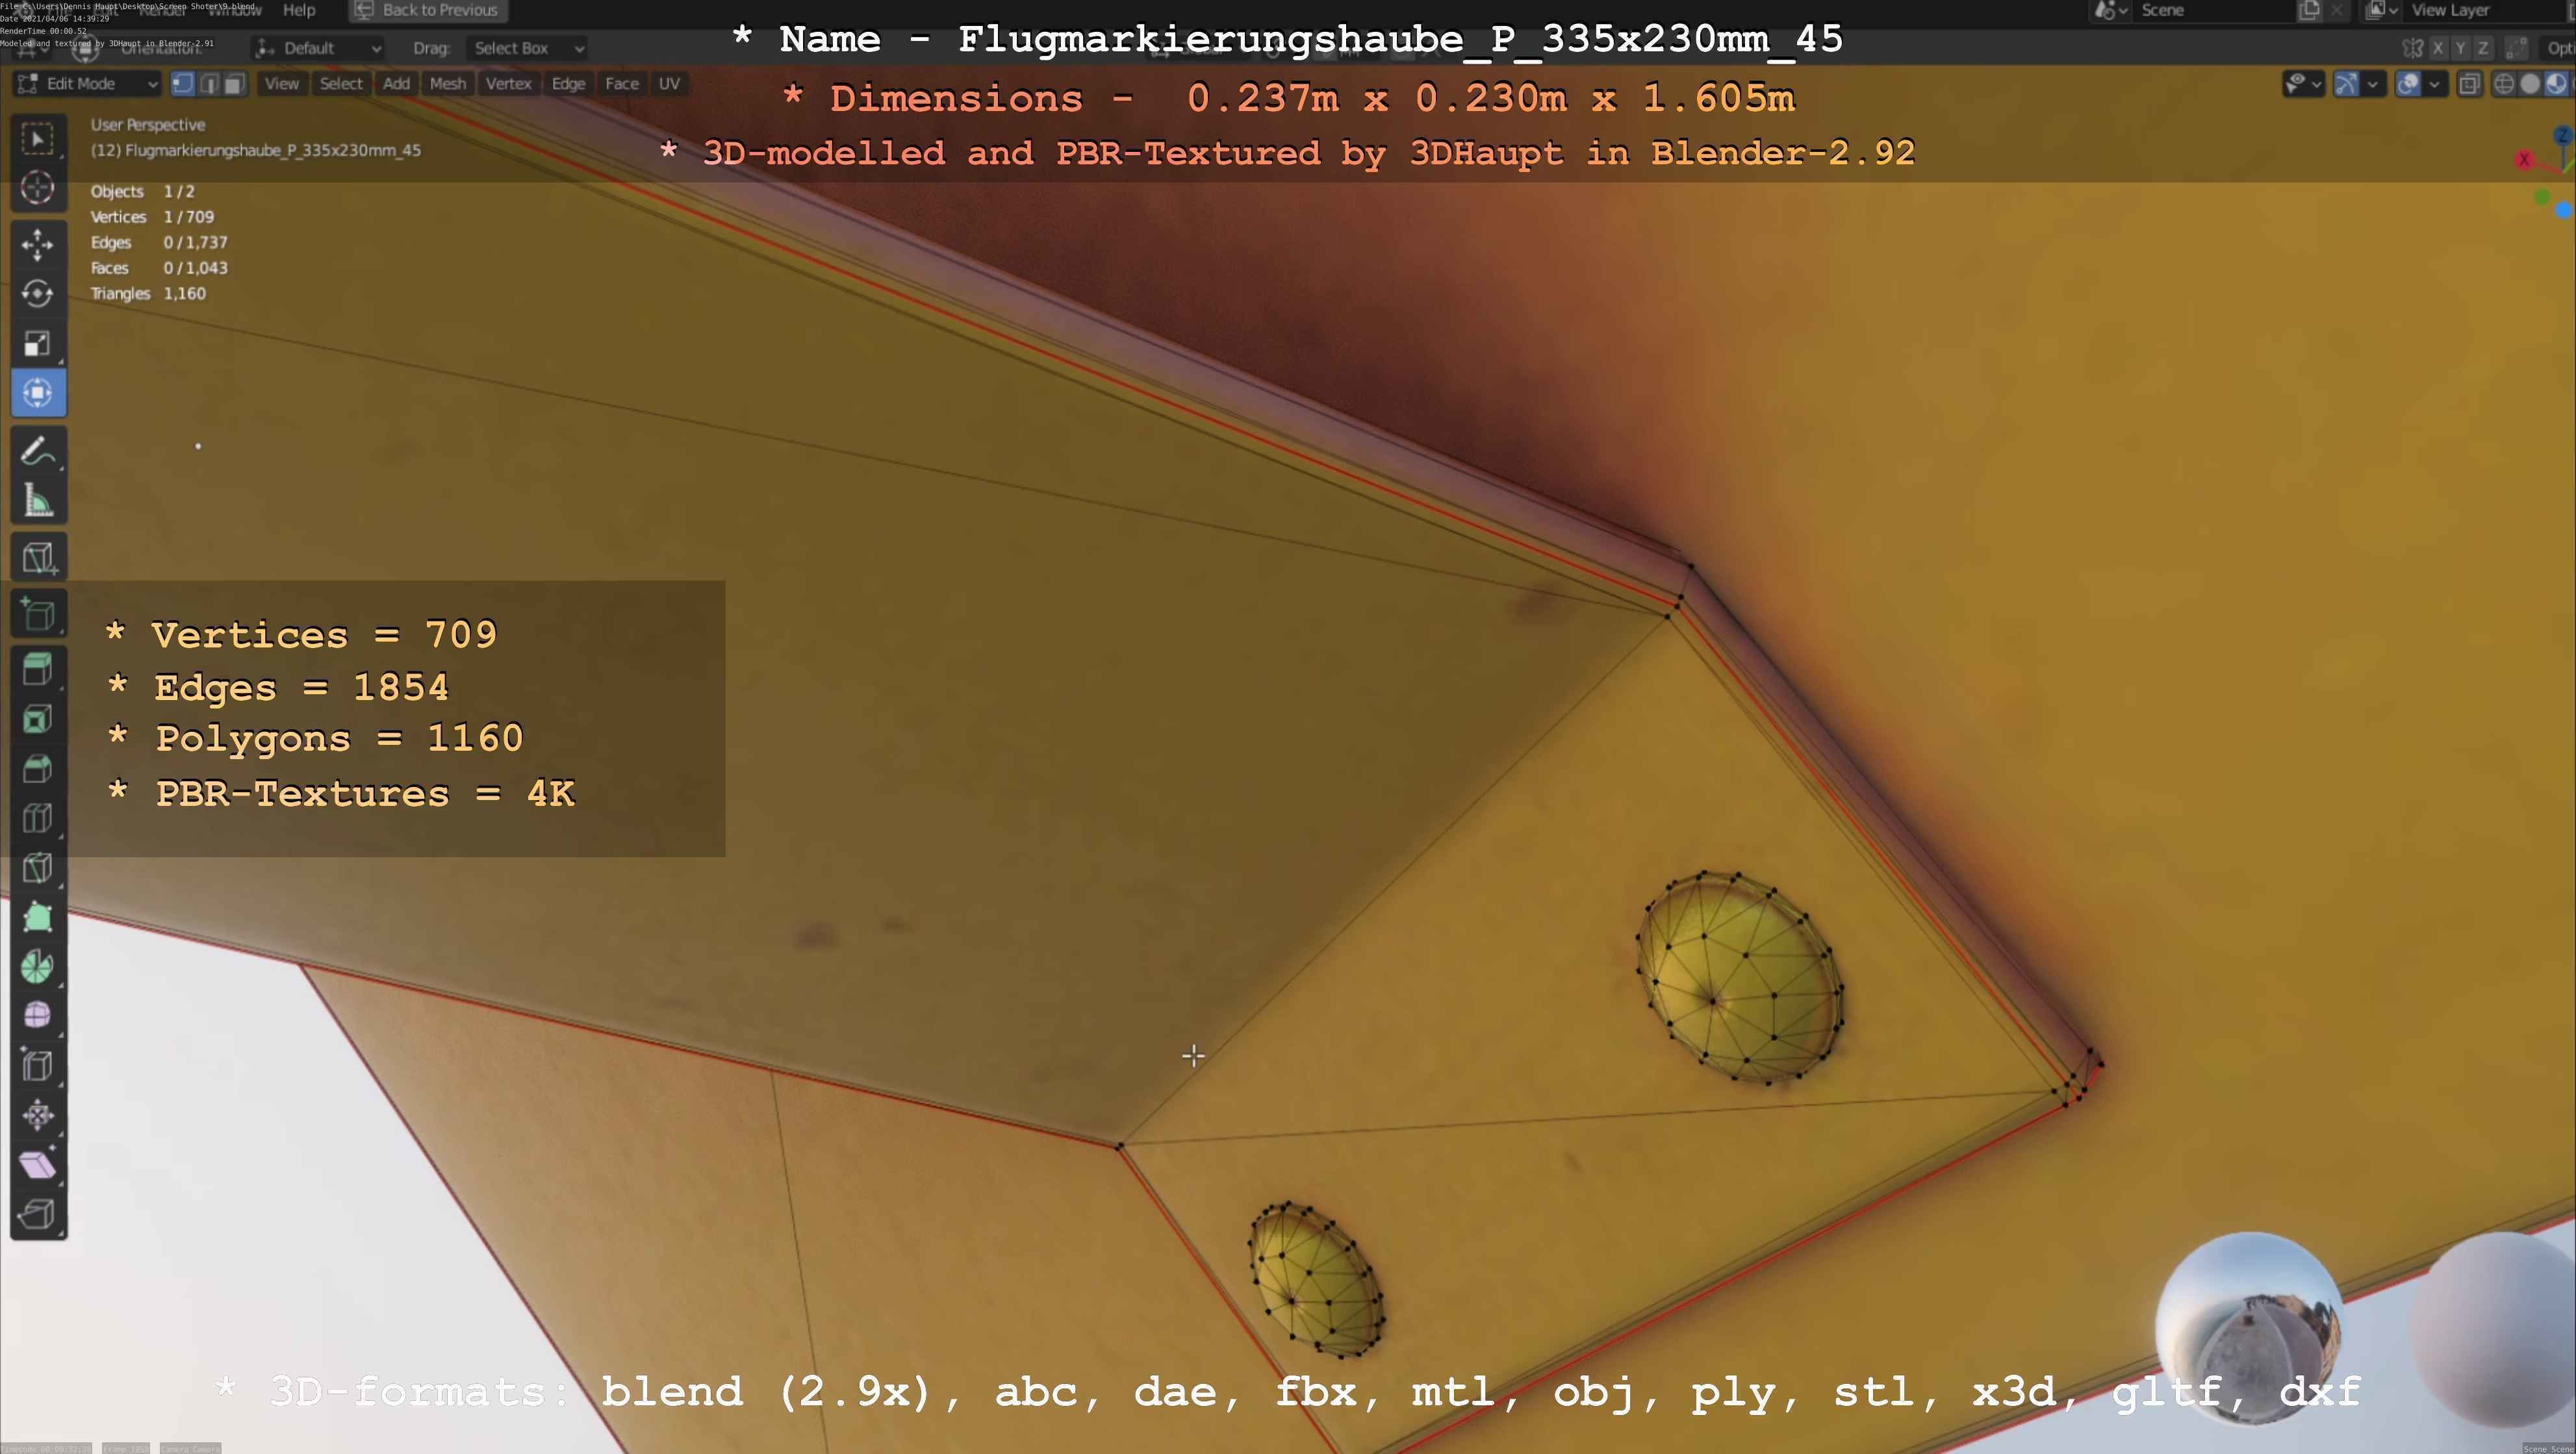The width and height of the screenshot is (2576, 1454).
Task: Enable edge select mode
Action: pyautogui.click(x=209, y=84)
